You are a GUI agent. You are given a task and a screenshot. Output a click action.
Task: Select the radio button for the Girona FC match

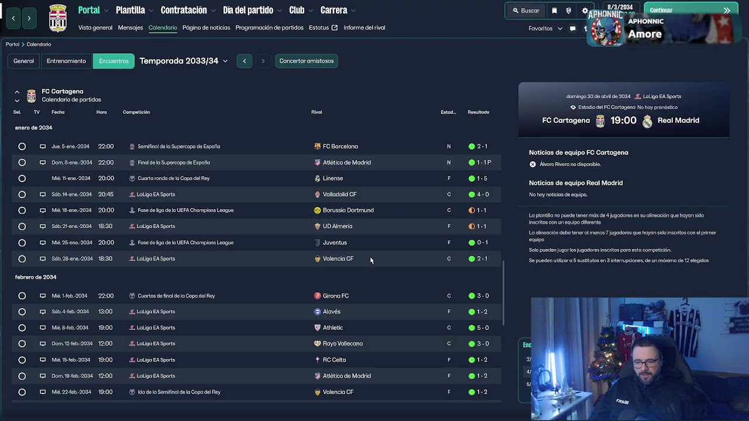[x=22, y=296]
